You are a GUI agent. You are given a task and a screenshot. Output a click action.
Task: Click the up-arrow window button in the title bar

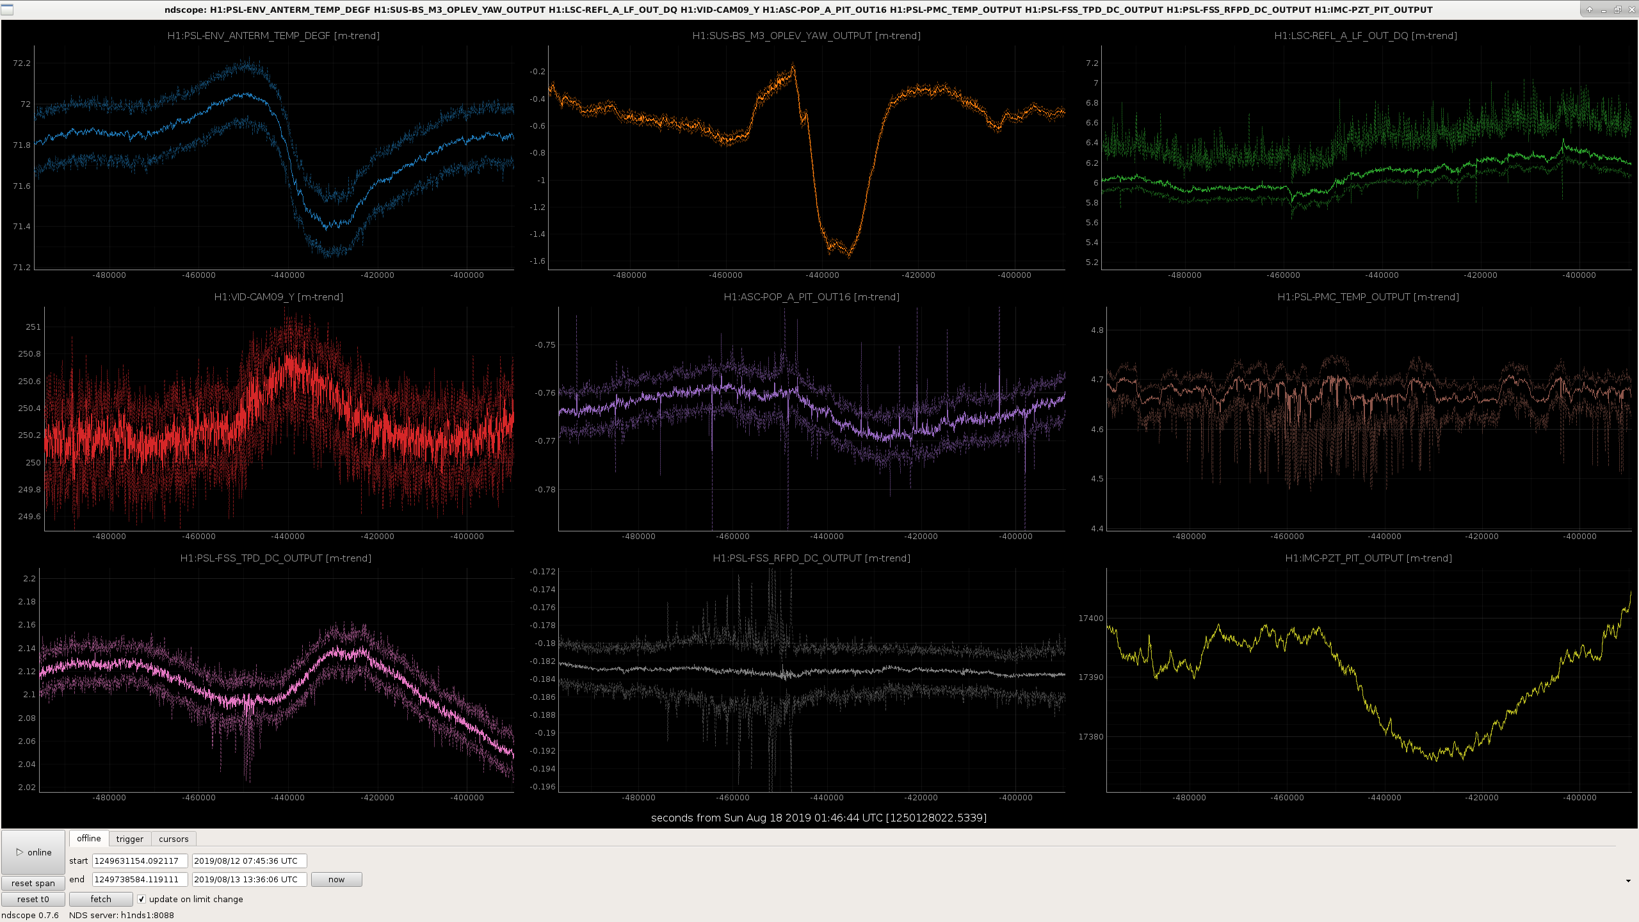pos(1589,10)
